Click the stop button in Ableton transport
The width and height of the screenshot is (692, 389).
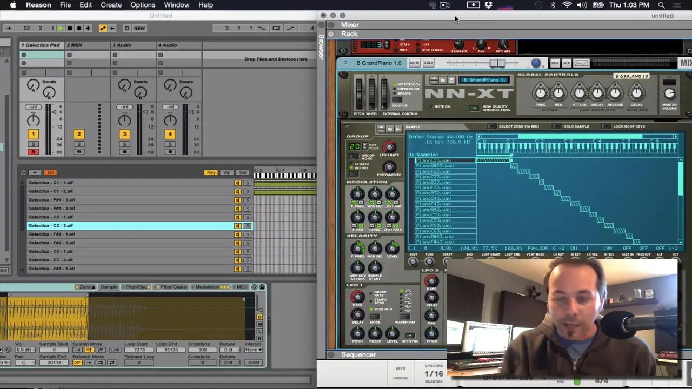tap(69, 28)
